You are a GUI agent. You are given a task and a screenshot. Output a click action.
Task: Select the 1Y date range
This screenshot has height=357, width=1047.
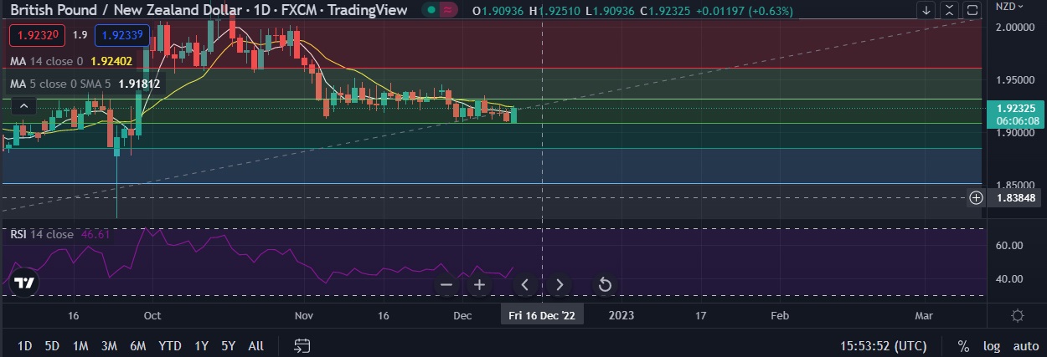(x=201, y=346)
